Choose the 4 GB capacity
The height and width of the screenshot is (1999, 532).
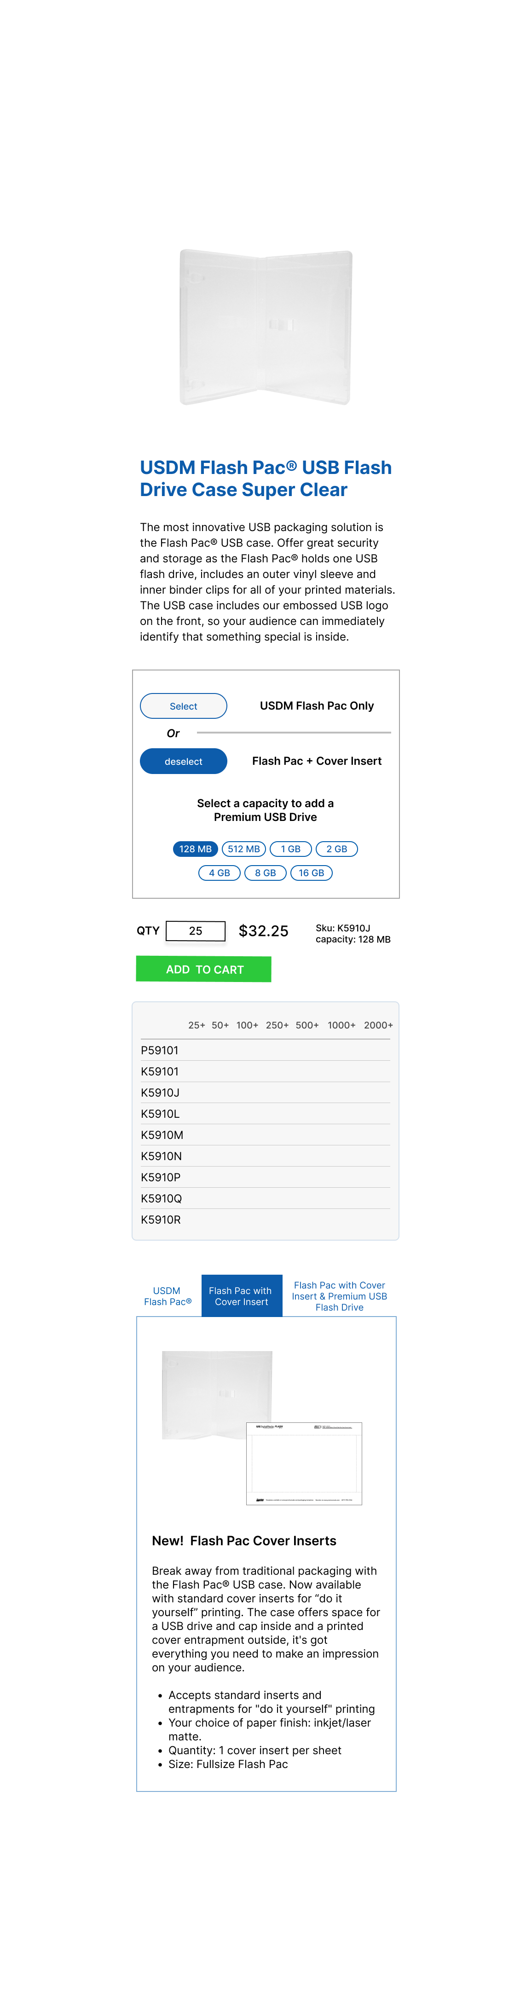[x=220, y=873]
